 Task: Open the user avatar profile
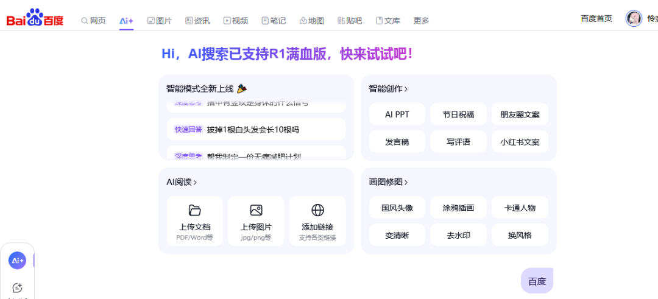634,18
